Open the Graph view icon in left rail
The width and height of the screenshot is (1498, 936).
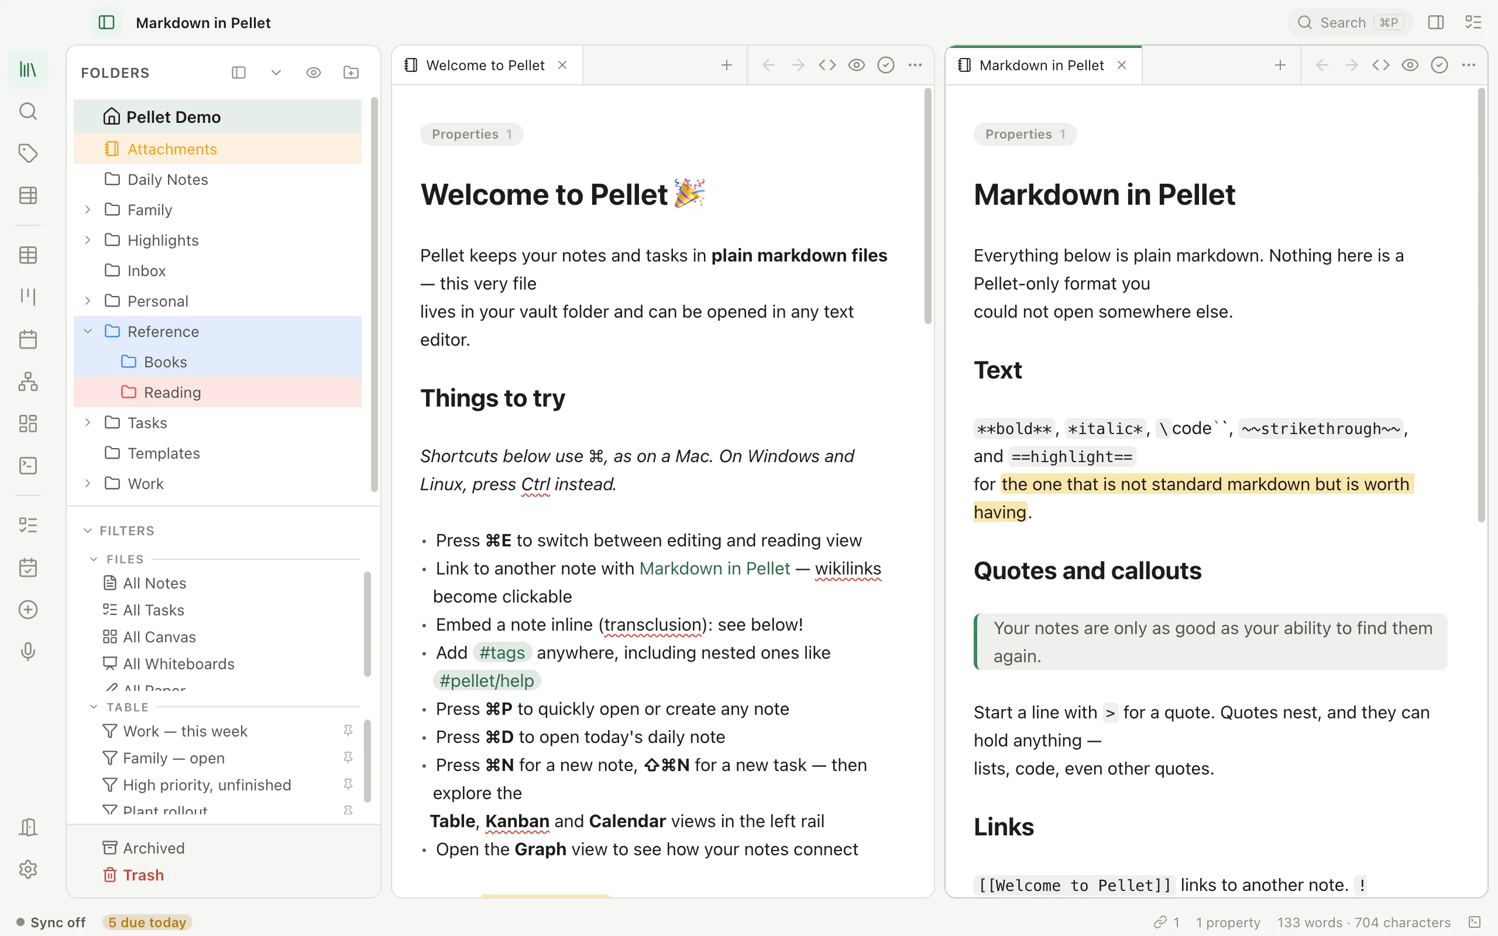click(x=28, y=381)
